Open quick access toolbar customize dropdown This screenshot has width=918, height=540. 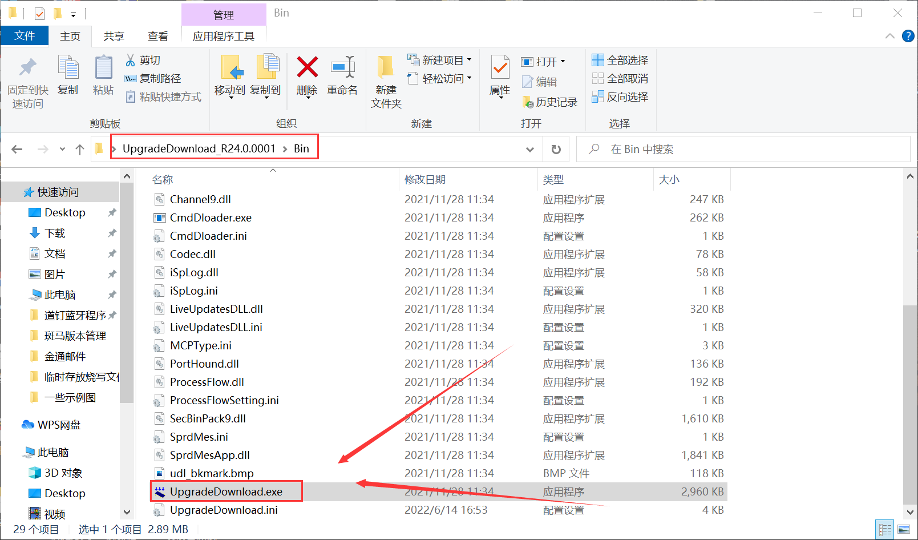pyautogui.click(x=73, y=14)
